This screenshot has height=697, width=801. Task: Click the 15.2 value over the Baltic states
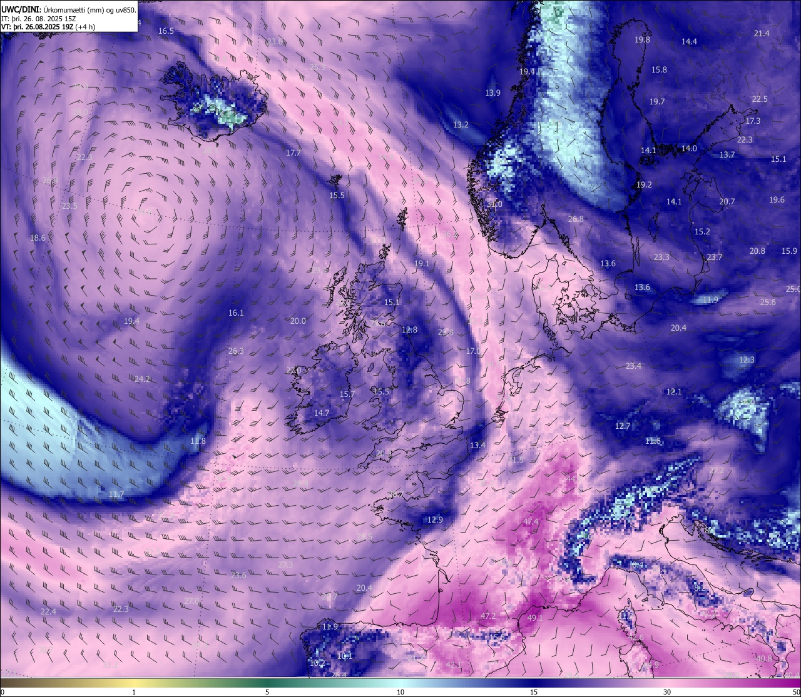tap(702, 232)
